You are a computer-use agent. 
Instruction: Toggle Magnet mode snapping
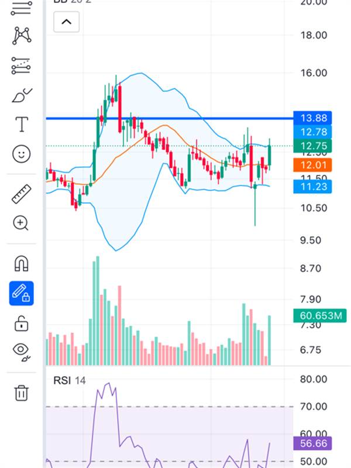(x=22, y=264)
